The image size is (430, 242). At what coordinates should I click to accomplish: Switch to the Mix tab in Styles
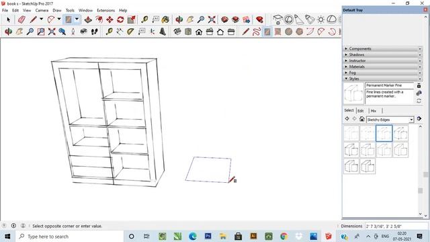(x=374, y=111)
